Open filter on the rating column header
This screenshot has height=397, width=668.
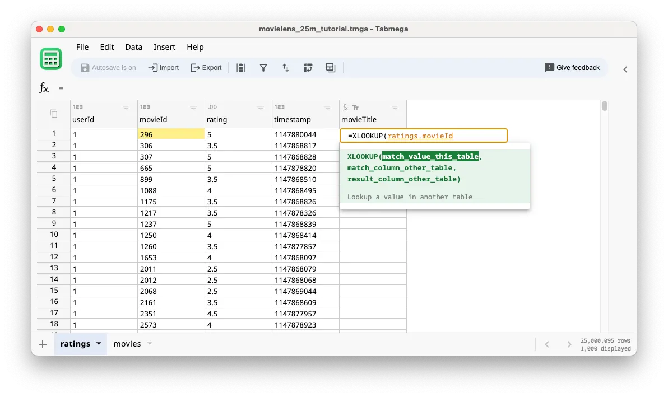tap(261, 107)
